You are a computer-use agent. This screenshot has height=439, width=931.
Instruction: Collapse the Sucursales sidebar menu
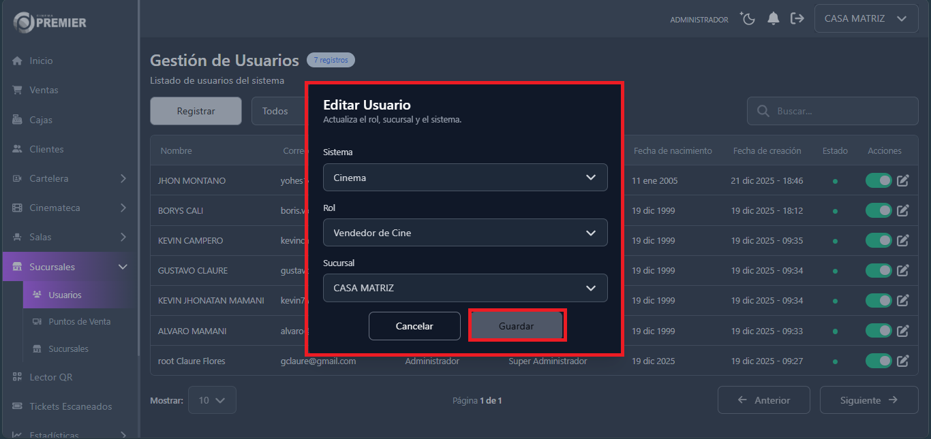pyautogui.click(x=68, y=267)
